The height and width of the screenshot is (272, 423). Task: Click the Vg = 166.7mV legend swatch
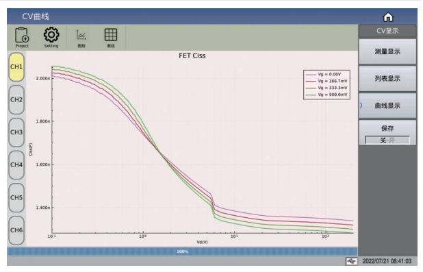pyautogui.click(x=311, y=81)
